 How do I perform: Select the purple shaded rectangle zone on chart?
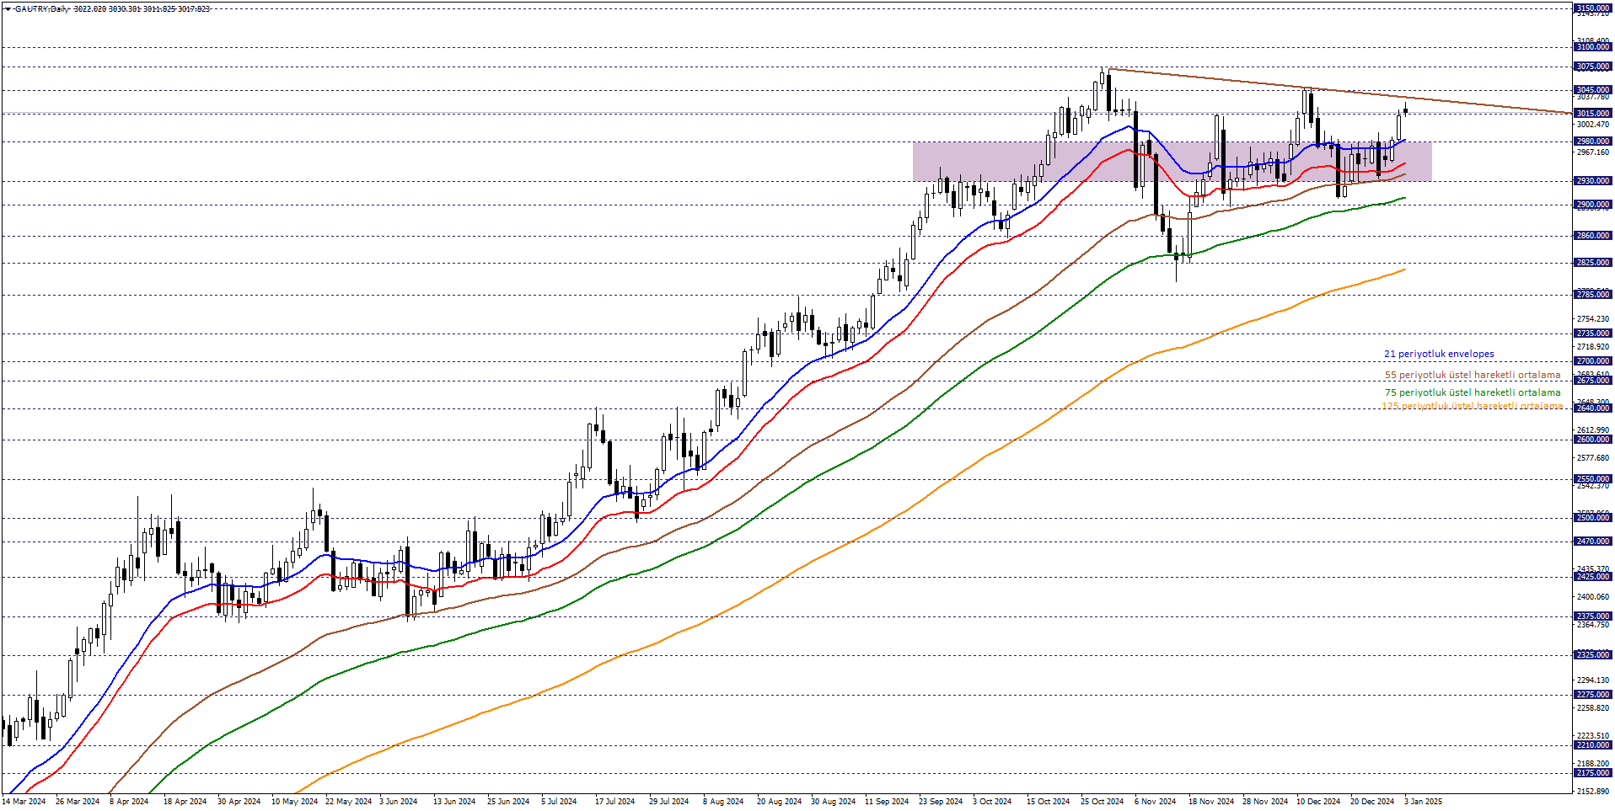point(1172,162)
